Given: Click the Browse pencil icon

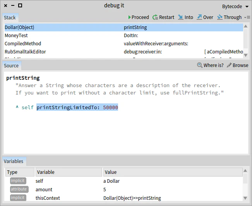Looking at the screenshot, I should point(229,65).
